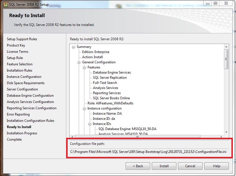The image size is (236, 176).
Task: Click the summary tree scroll up arrow
Action: click(x=226, y=47)
